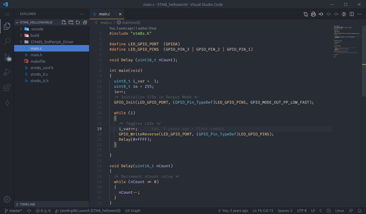Toggle file blame commit circle icon
366x214 pixels.
point(329,14)
